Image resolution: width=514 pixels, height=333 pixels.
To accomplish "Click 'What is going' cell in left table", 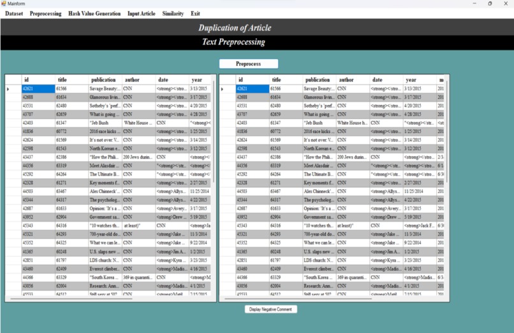I will click(105, 114).
